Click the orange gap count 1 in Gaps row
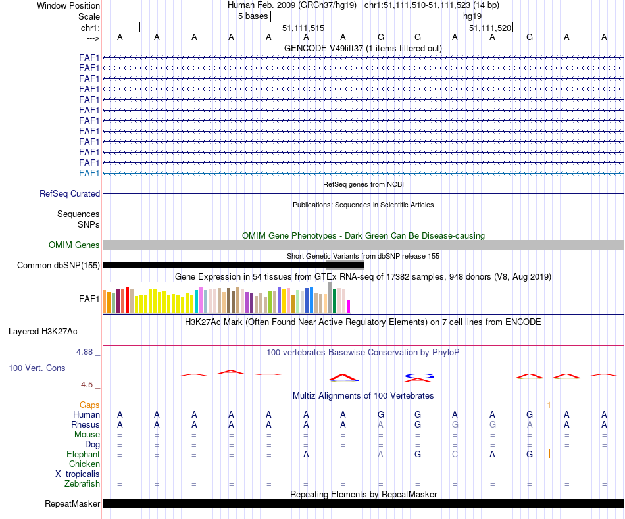The height and width of the screenshot is (519, 625). pos(549,405)
